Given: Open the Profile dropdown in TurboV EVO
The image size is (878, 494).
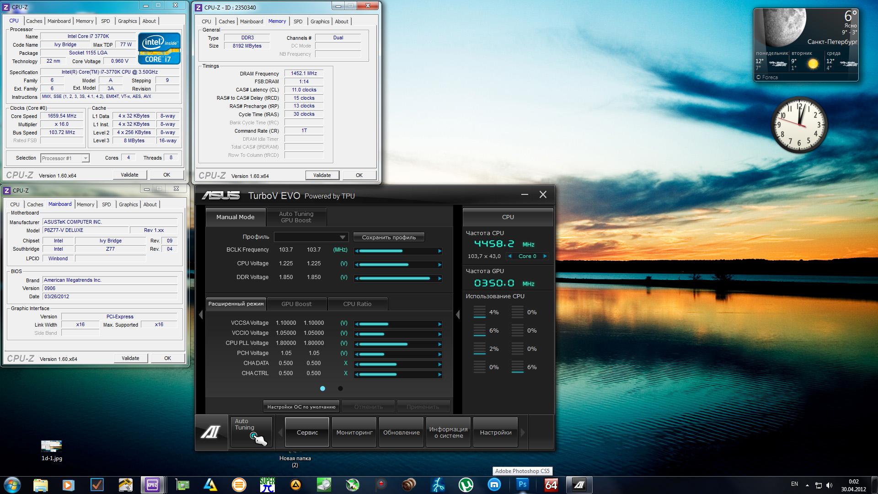Looking at the screenshot, I should point(311,237).
